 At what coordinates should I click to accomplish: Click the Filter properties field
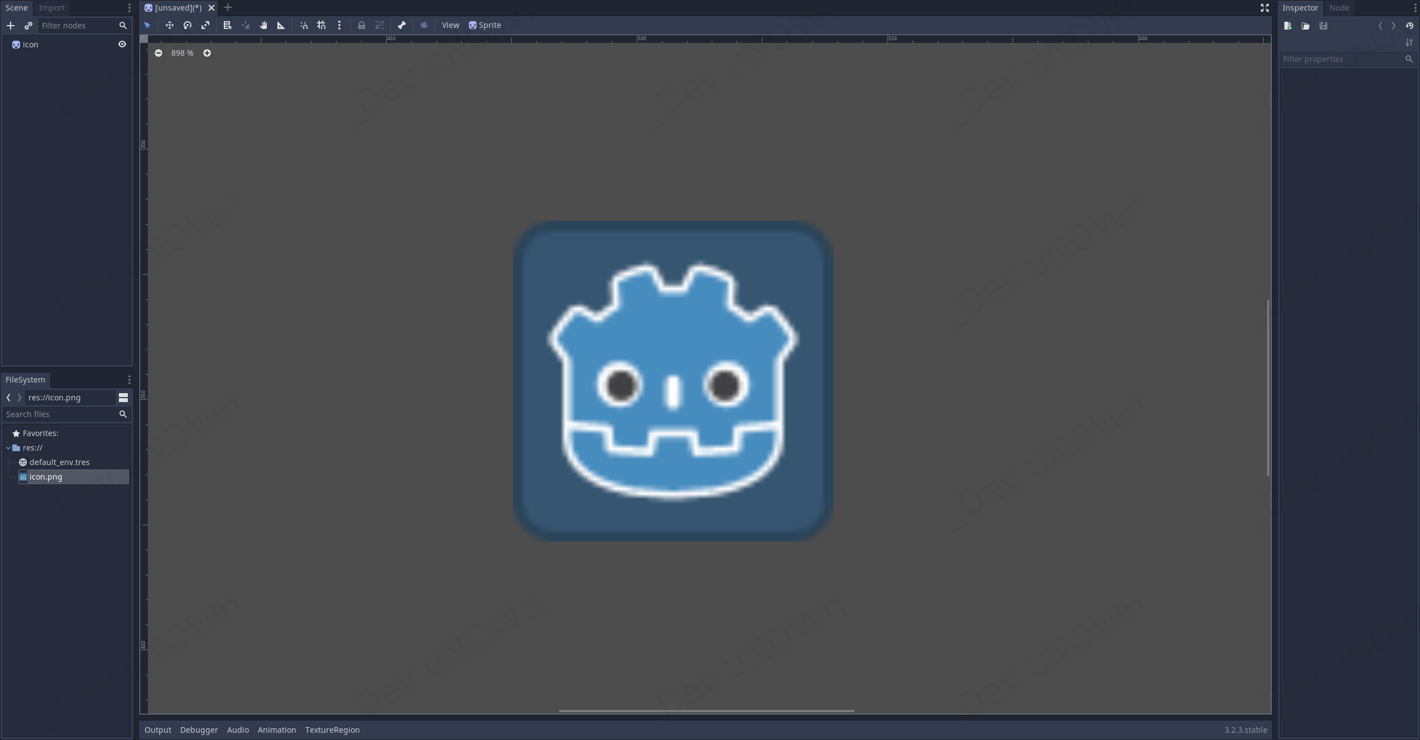tap(1342, 59)
